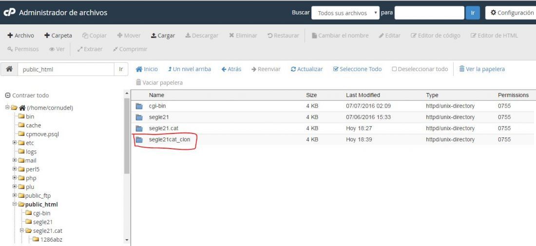Screen dimensions: 536x246
Task: Click the Copiar toolbar button
Action: (x=95, y=36)
